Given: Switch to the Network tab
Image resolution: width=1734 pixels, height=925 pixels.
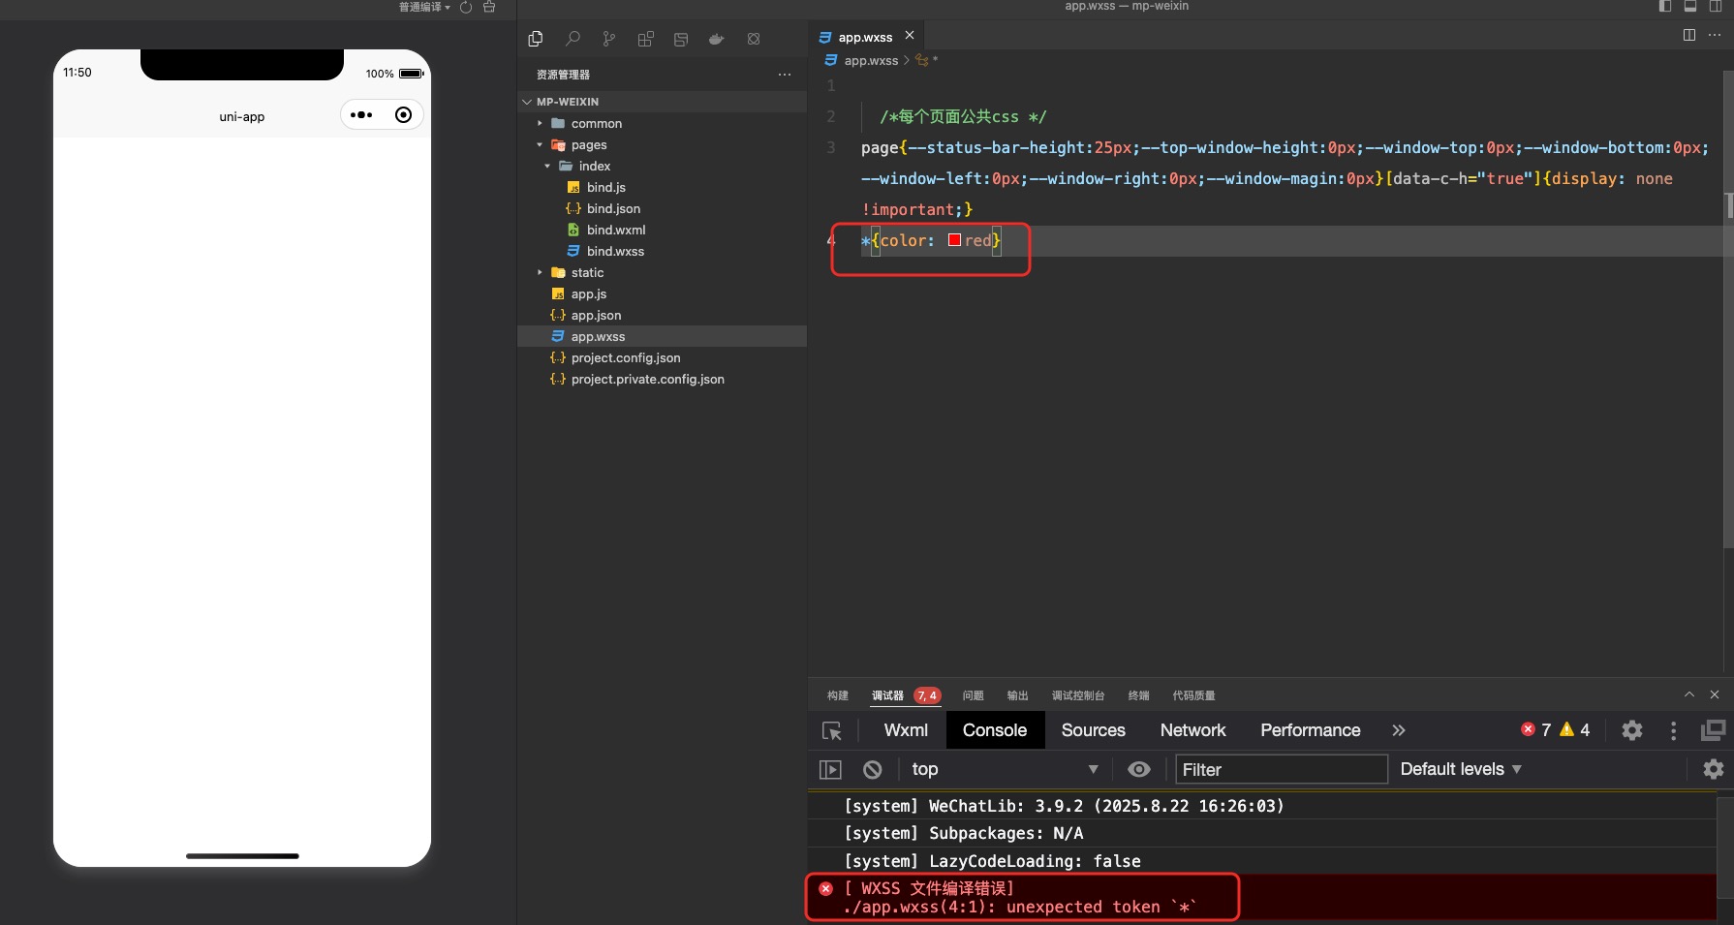Looking at the screenshot, I should (1192, 730).
